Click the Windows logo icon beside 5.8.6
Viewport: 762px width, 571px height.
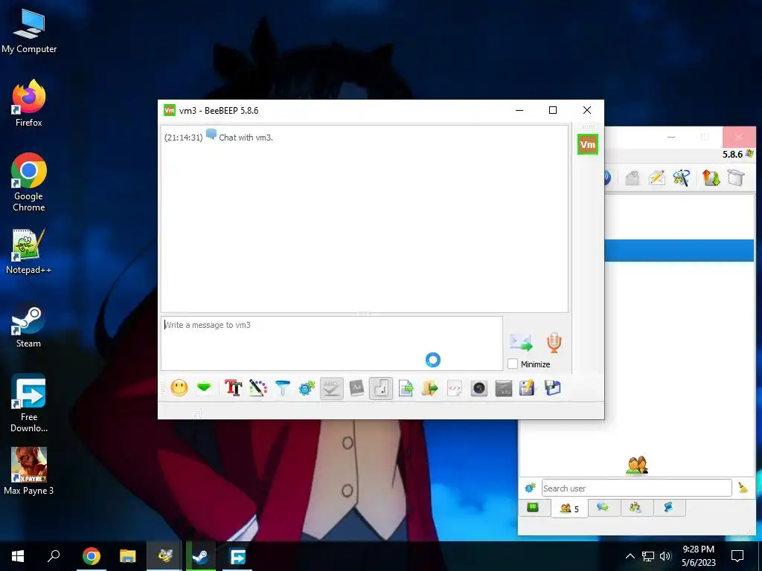(749, 154)
